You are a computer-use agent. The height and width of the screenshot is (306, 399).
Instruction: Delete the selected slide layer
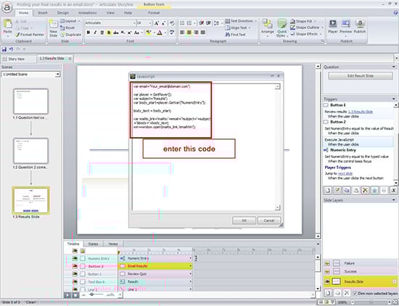346,293
